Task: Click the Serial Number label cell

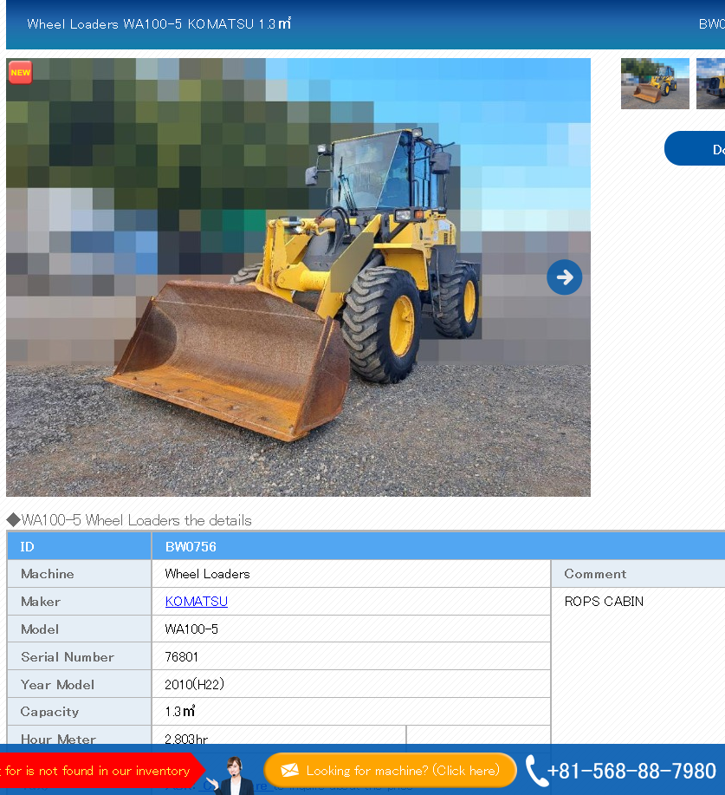Action: tap(80, 656)
